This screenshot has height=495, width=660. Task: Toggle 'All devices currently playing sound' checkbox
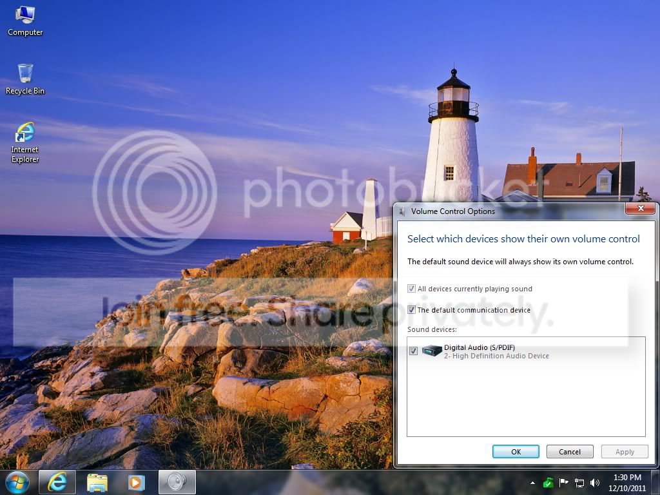tap(412, 289)
